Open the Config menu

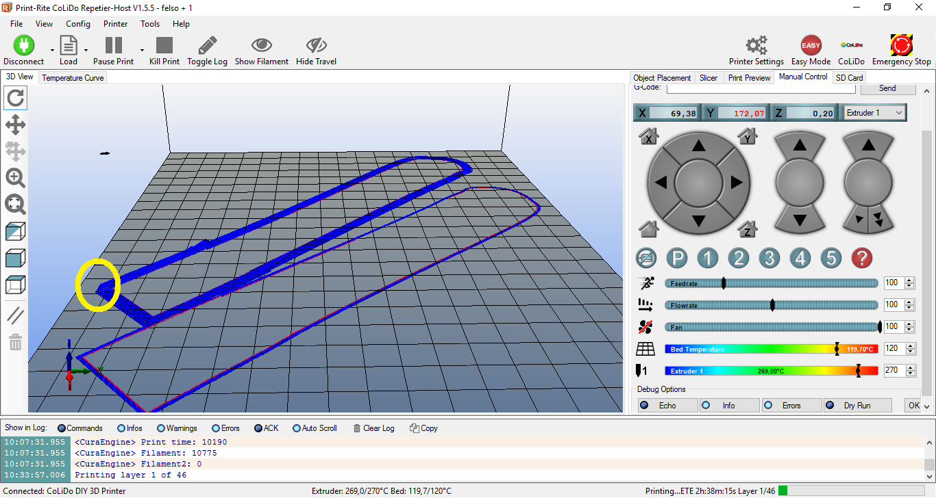coord(78,24)
